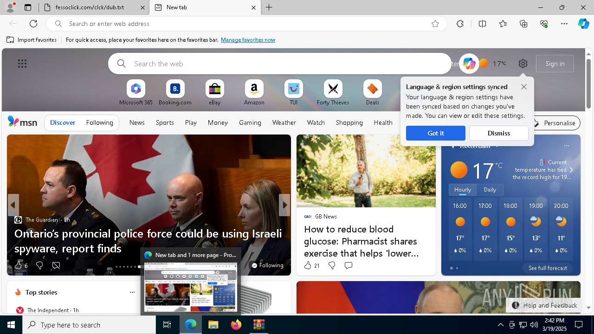Close the language settings synced popup
This screenshot has width=594, height=334.
tap(524, 87)
